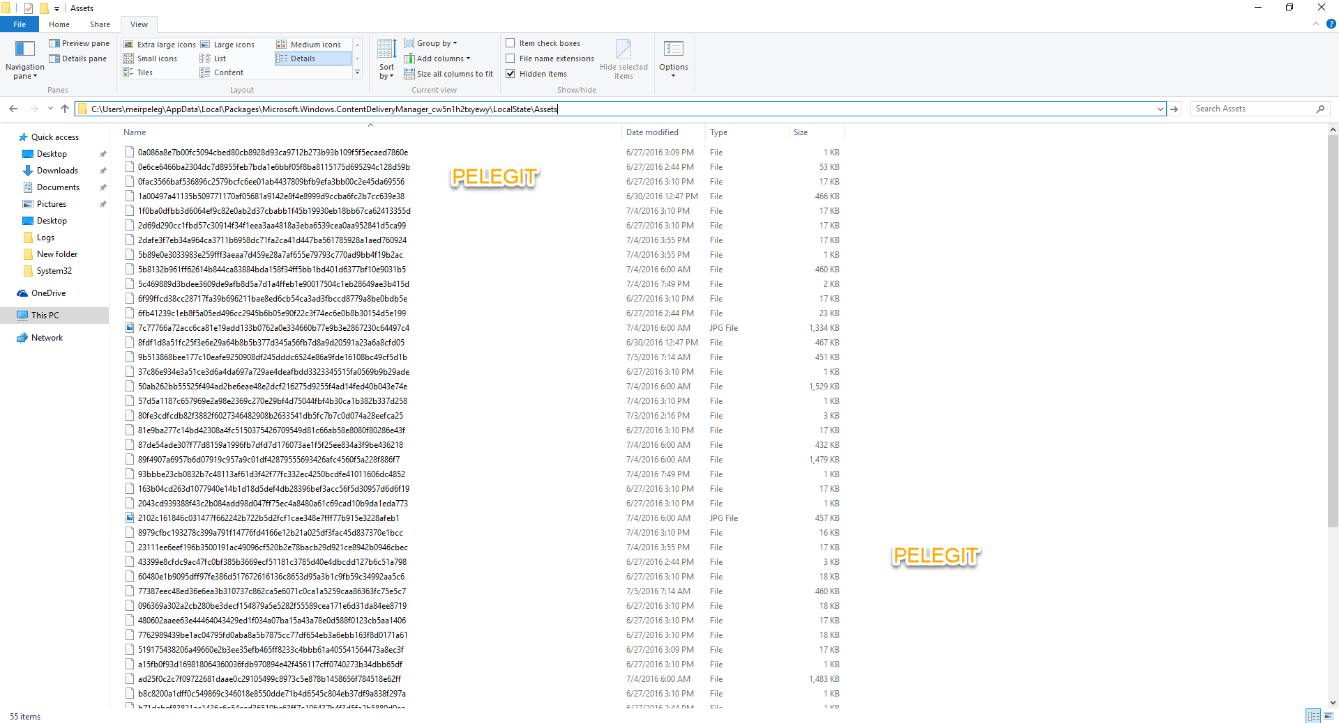This screenshot has width=1339, height=723.
Task: Switch to Content layout
Action: pyautogui.click(x=222, y=72)
